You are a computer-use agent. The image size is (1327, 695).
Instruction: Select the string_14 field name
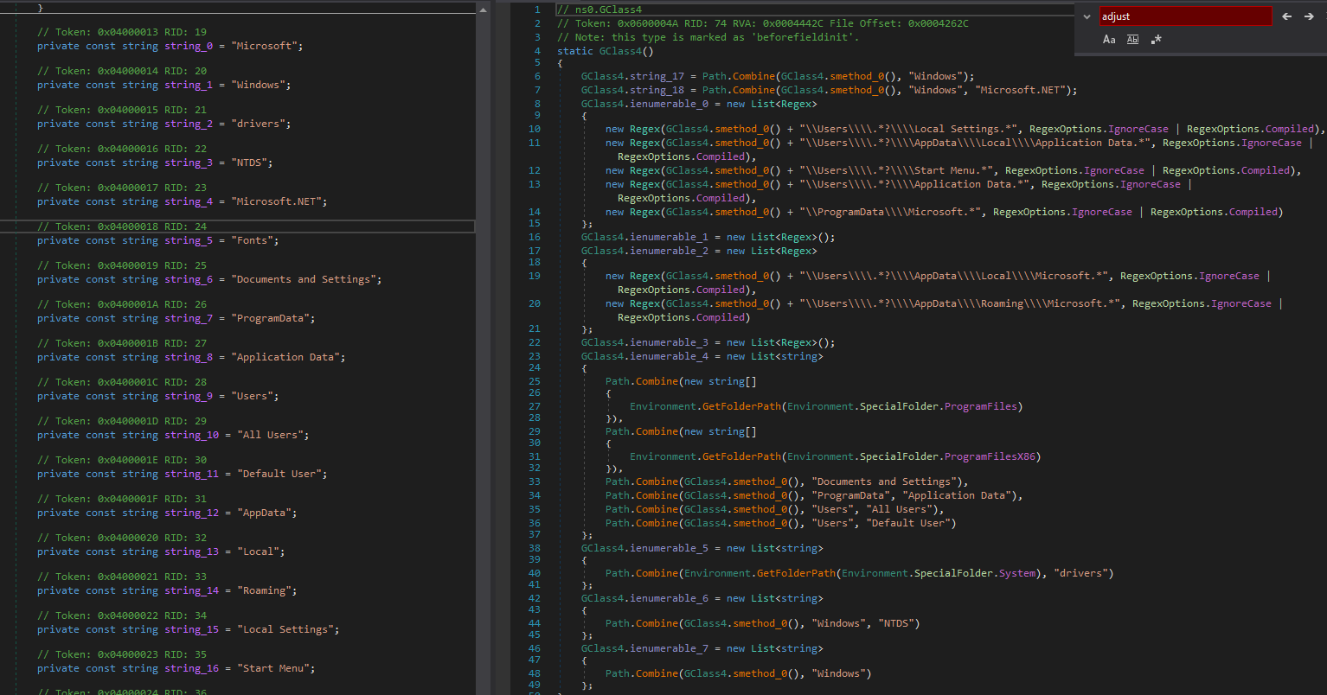coord(191,590)
